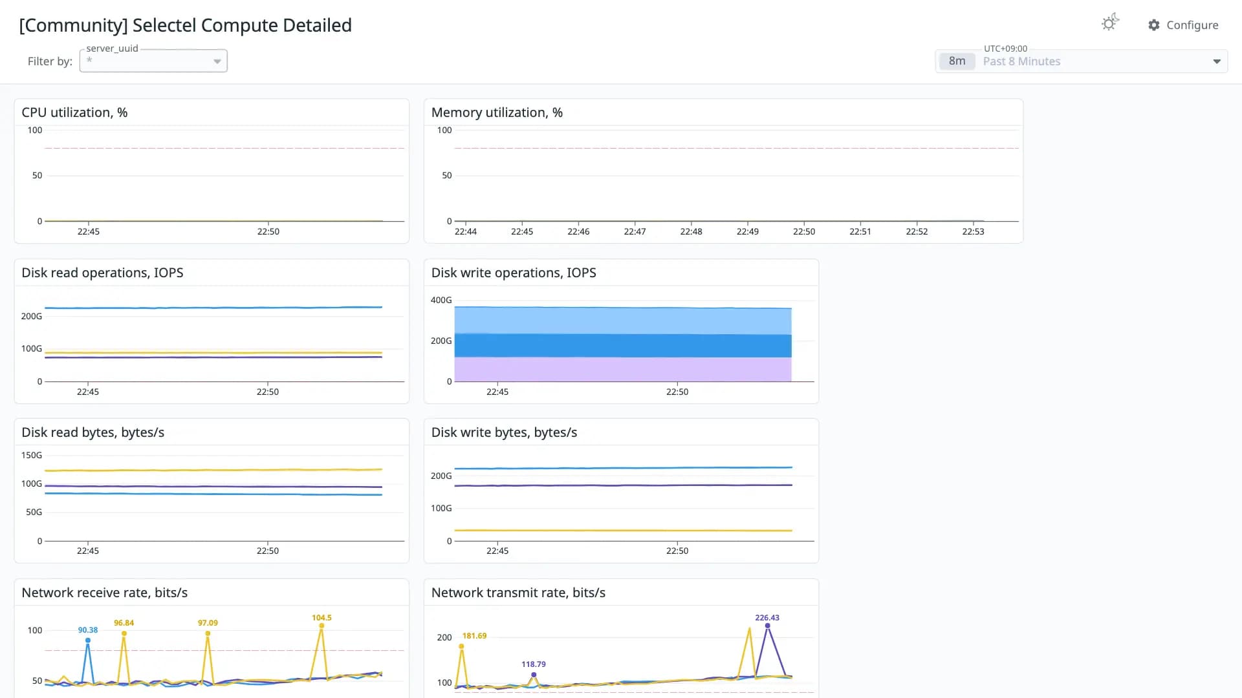Click the 104.5 peak marker in receive chart
Image resolution: width=1242 pixels, height=698 pixels.
pyautogui.click(x=321, y=626)
